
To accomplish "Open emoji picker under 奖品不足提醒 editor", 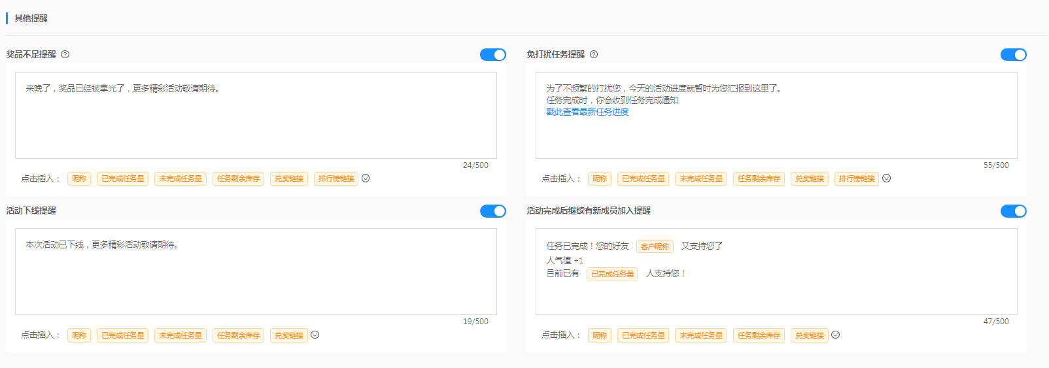I will 366,178.
